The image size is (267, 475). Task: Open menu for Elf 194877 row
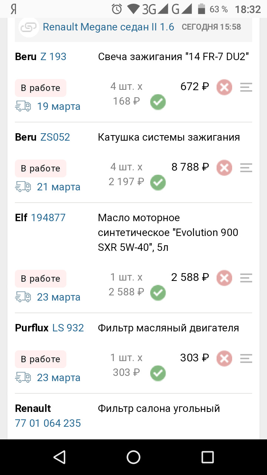pos(246,278)
